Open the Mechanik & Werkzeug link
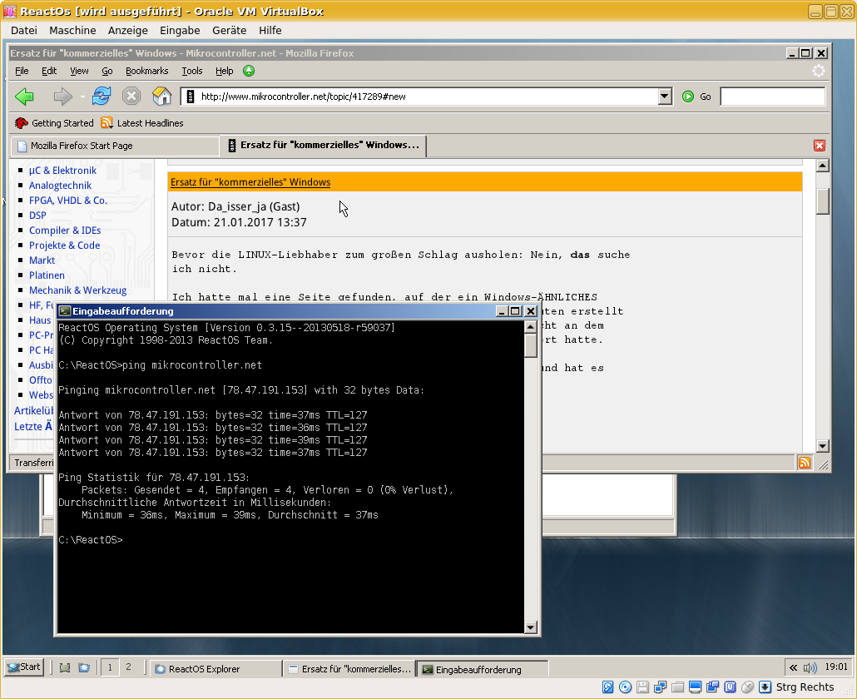 click(77, 290)
